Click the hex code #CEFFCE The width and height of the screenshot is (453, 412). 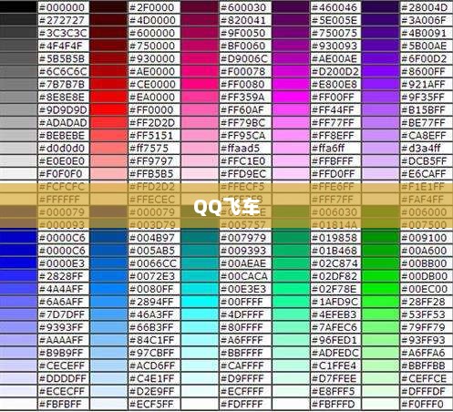point(424,378)
